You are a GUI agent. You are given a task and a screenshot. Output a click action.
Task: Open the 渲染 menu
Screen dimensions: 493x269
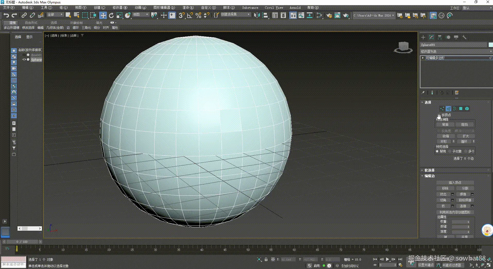188,7
